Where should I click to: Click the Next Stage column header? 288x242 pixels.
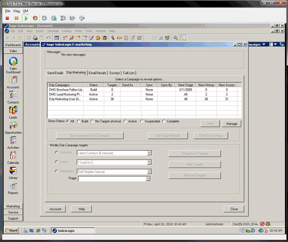[x=185, y=85]
